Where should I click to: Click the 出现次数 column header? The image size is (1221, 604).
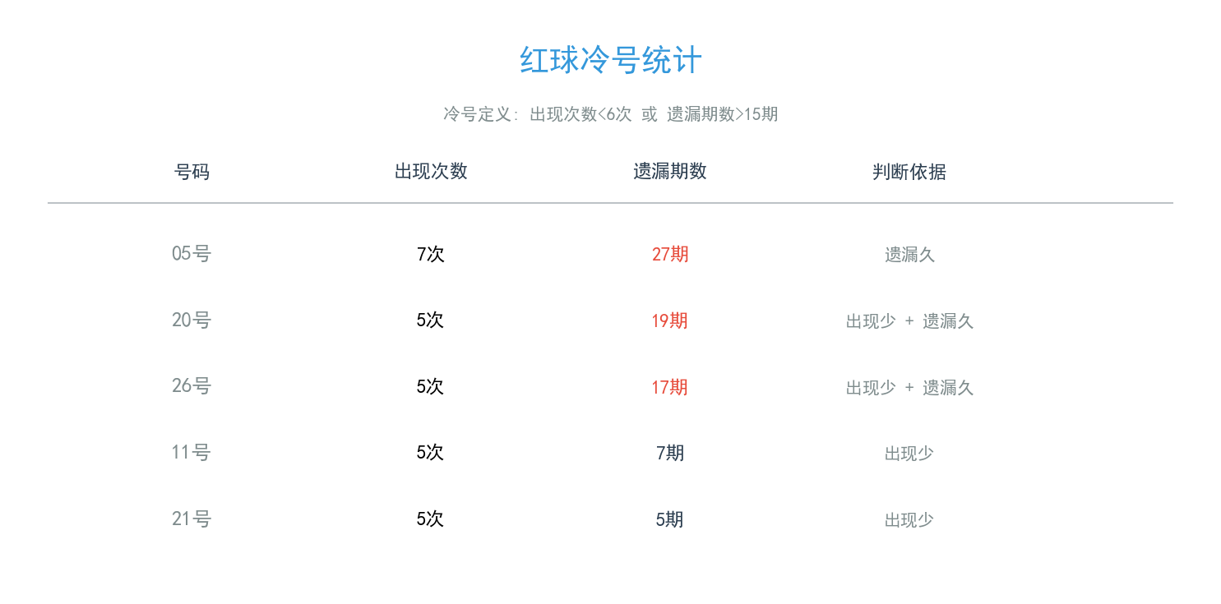[431, 171]
